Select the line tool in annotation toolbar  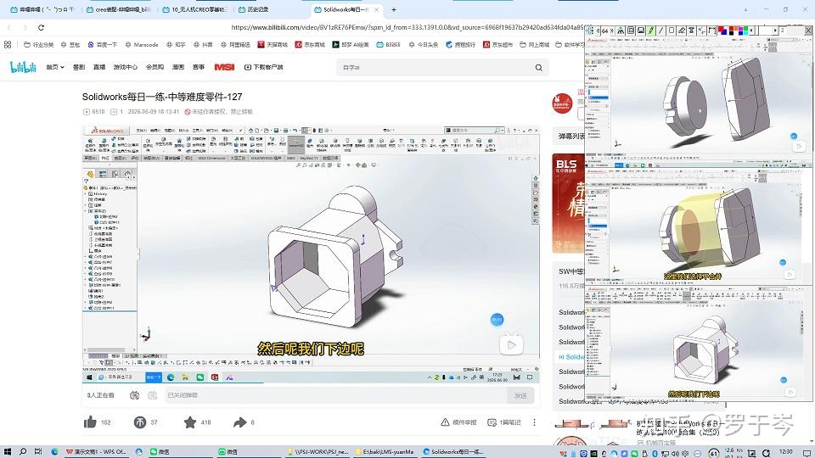[x=661, y=31]
